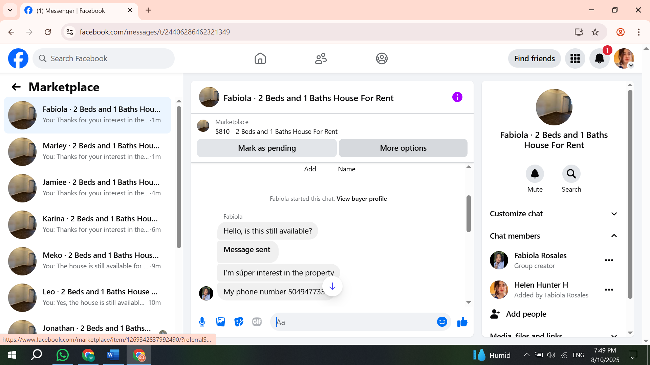The image size is (650, 365).
Task: Send a thumbs-up like
Action: 462,322
